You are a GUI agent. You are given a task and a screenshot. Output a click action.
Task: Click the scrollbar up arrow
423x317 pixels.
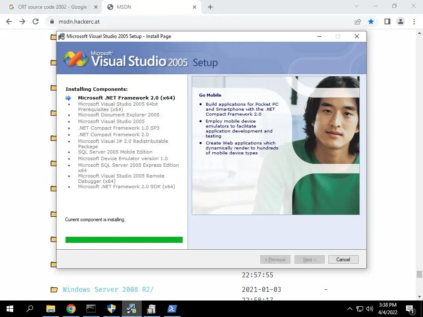point(419,33)
